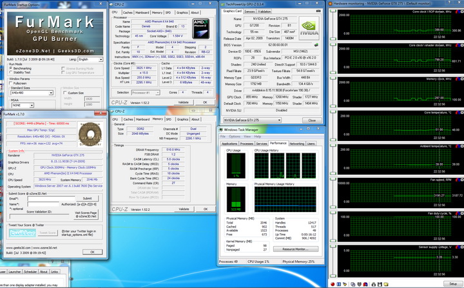Click the GPU-Z title bar icon

tap(224, 3)
